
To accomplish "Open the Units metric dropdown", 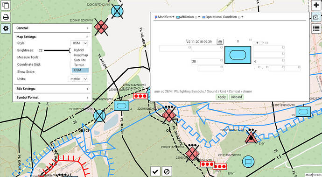I will pos(78,79).
